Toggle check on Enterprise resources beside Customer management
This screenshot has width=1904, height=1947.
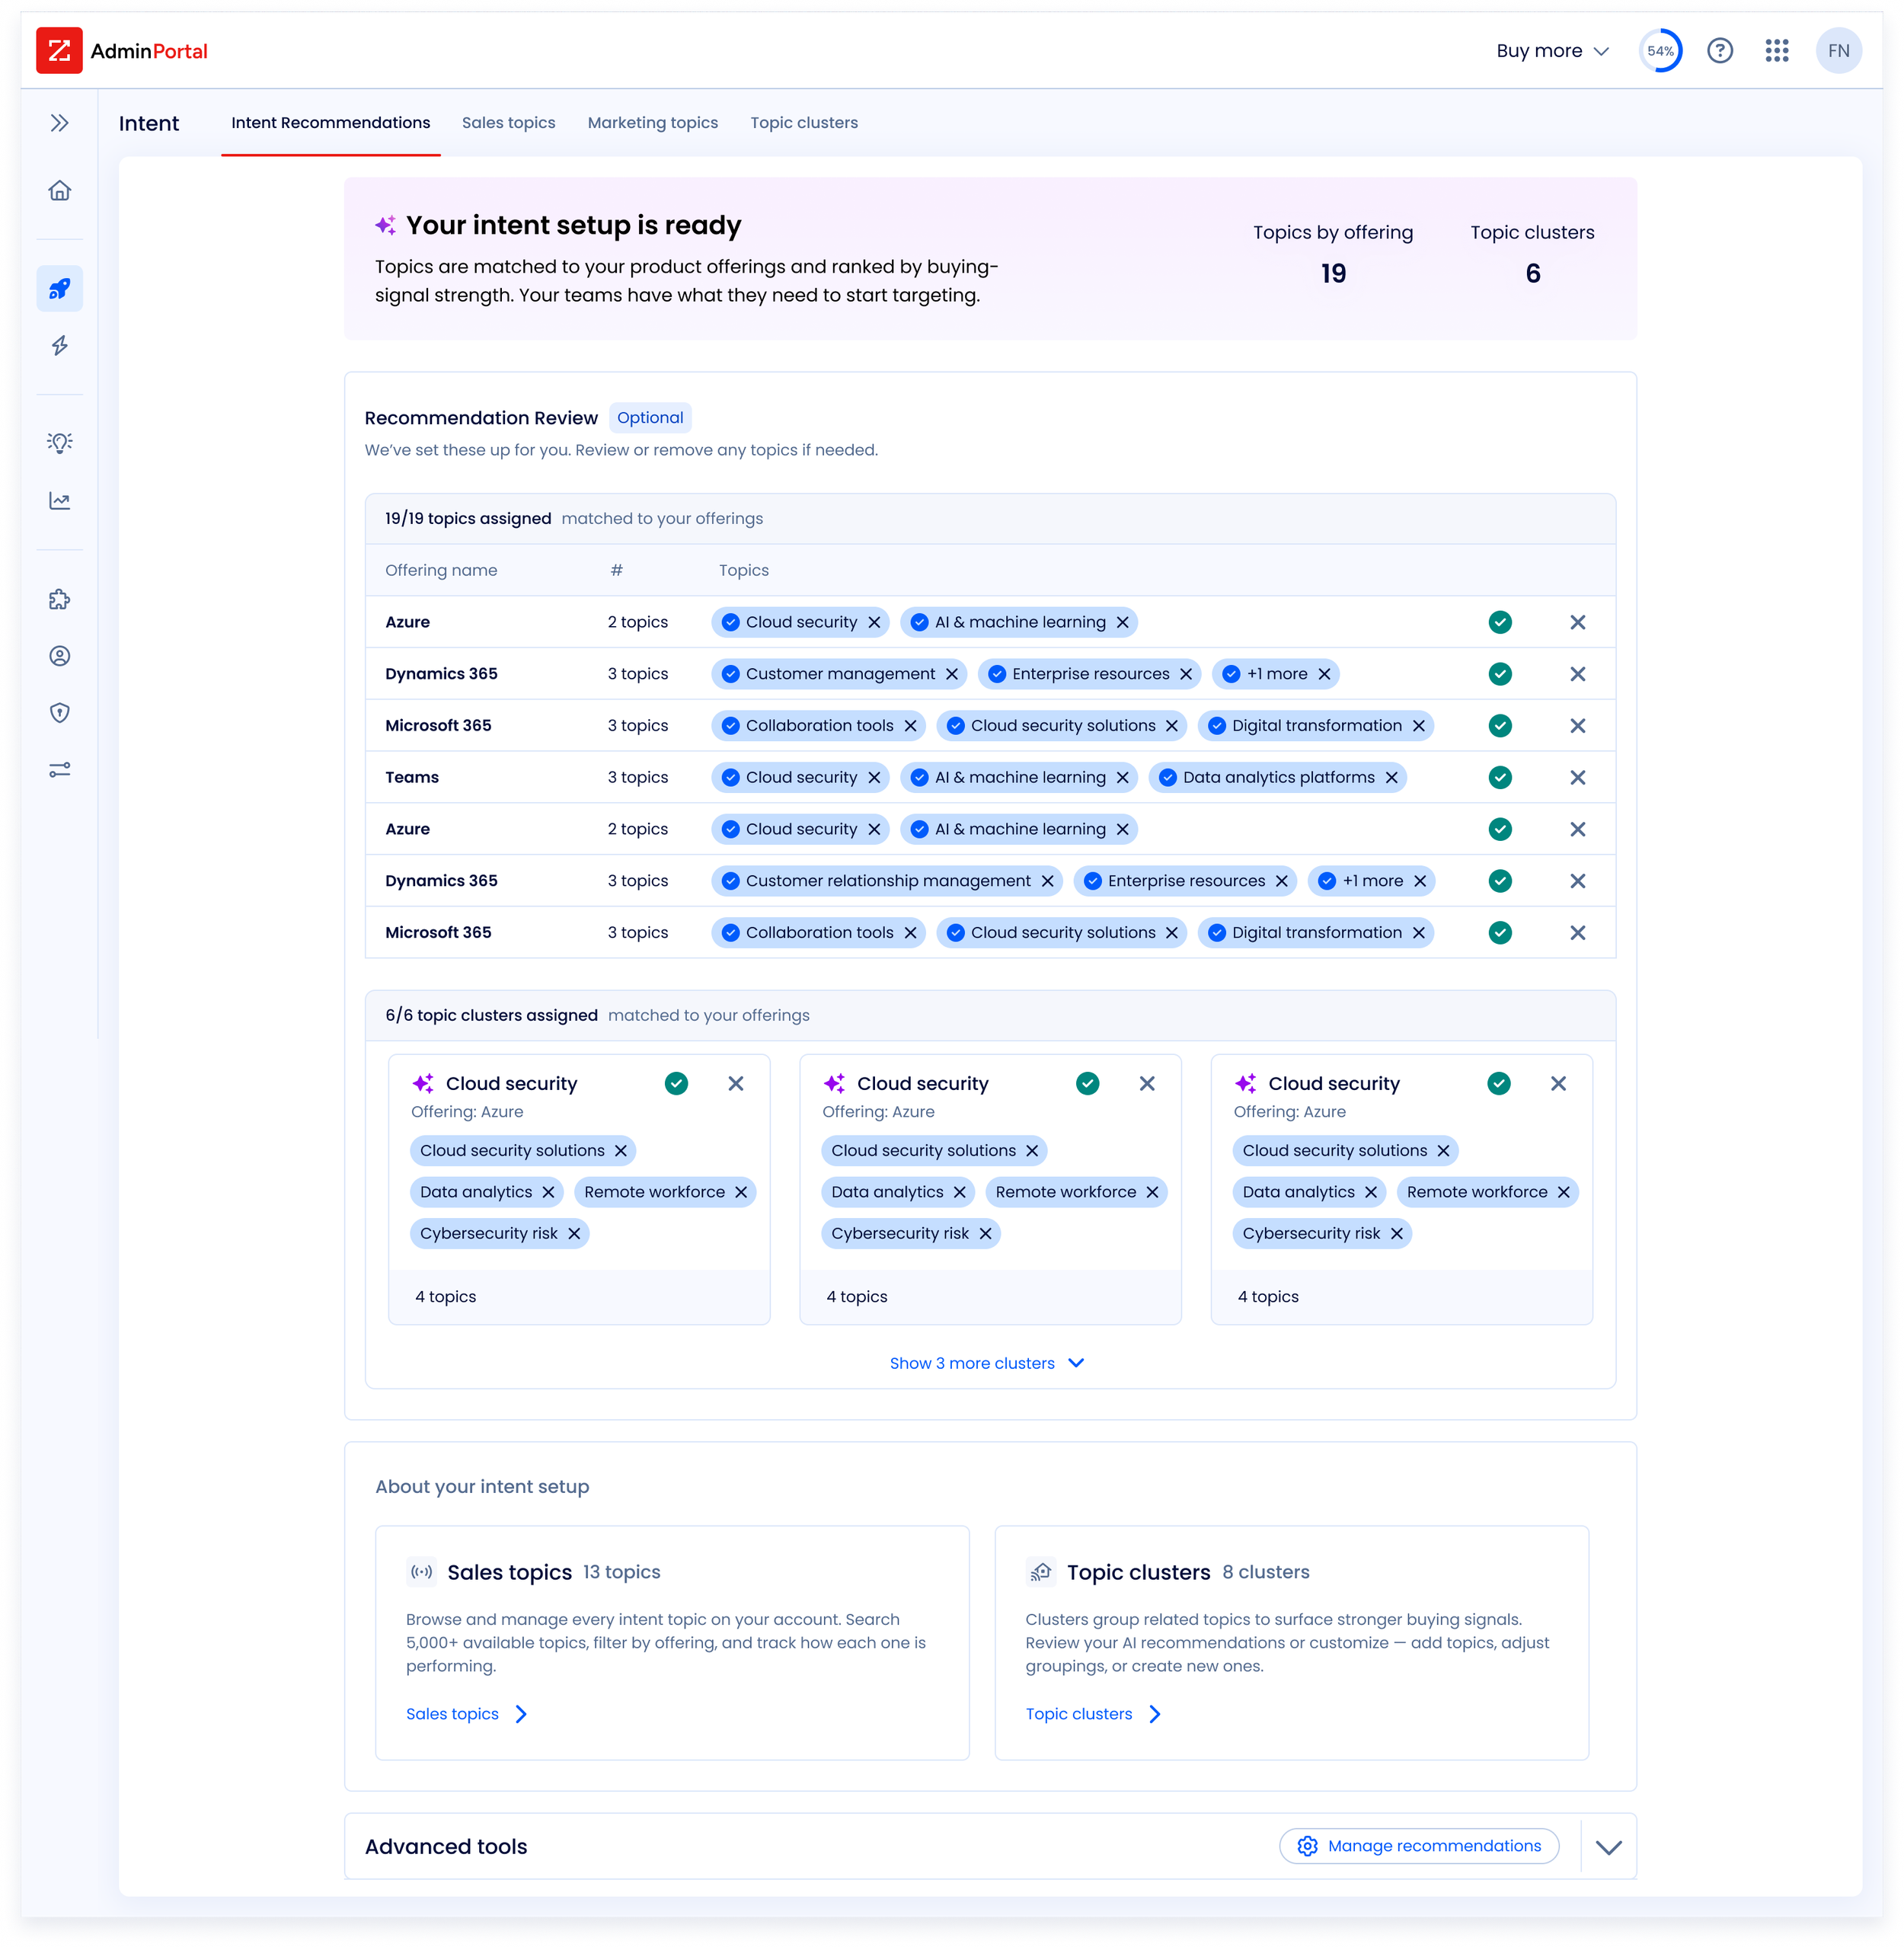[997, 674]
